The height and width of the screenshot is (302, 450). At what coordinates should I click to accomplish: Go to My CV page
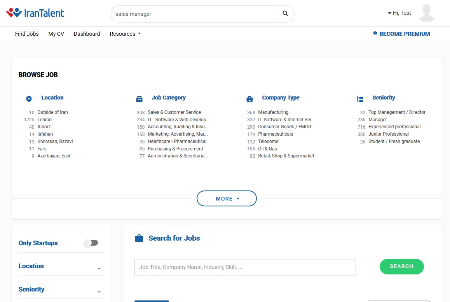pyautogui.click(x=56, y=34)
